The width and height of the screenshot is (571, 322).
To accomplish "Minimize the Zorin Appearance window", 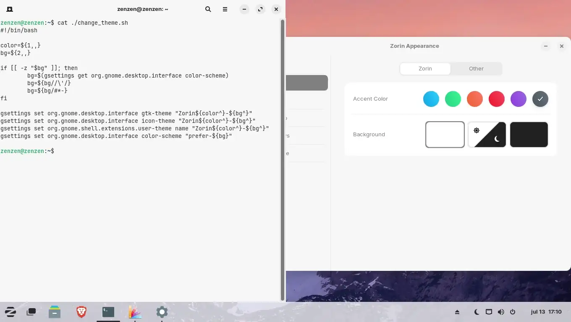I will pos(546,46).
